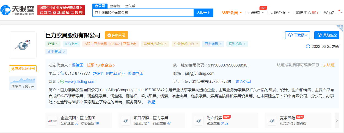Click 更多11 phone numbers link

tap(98, 73)
